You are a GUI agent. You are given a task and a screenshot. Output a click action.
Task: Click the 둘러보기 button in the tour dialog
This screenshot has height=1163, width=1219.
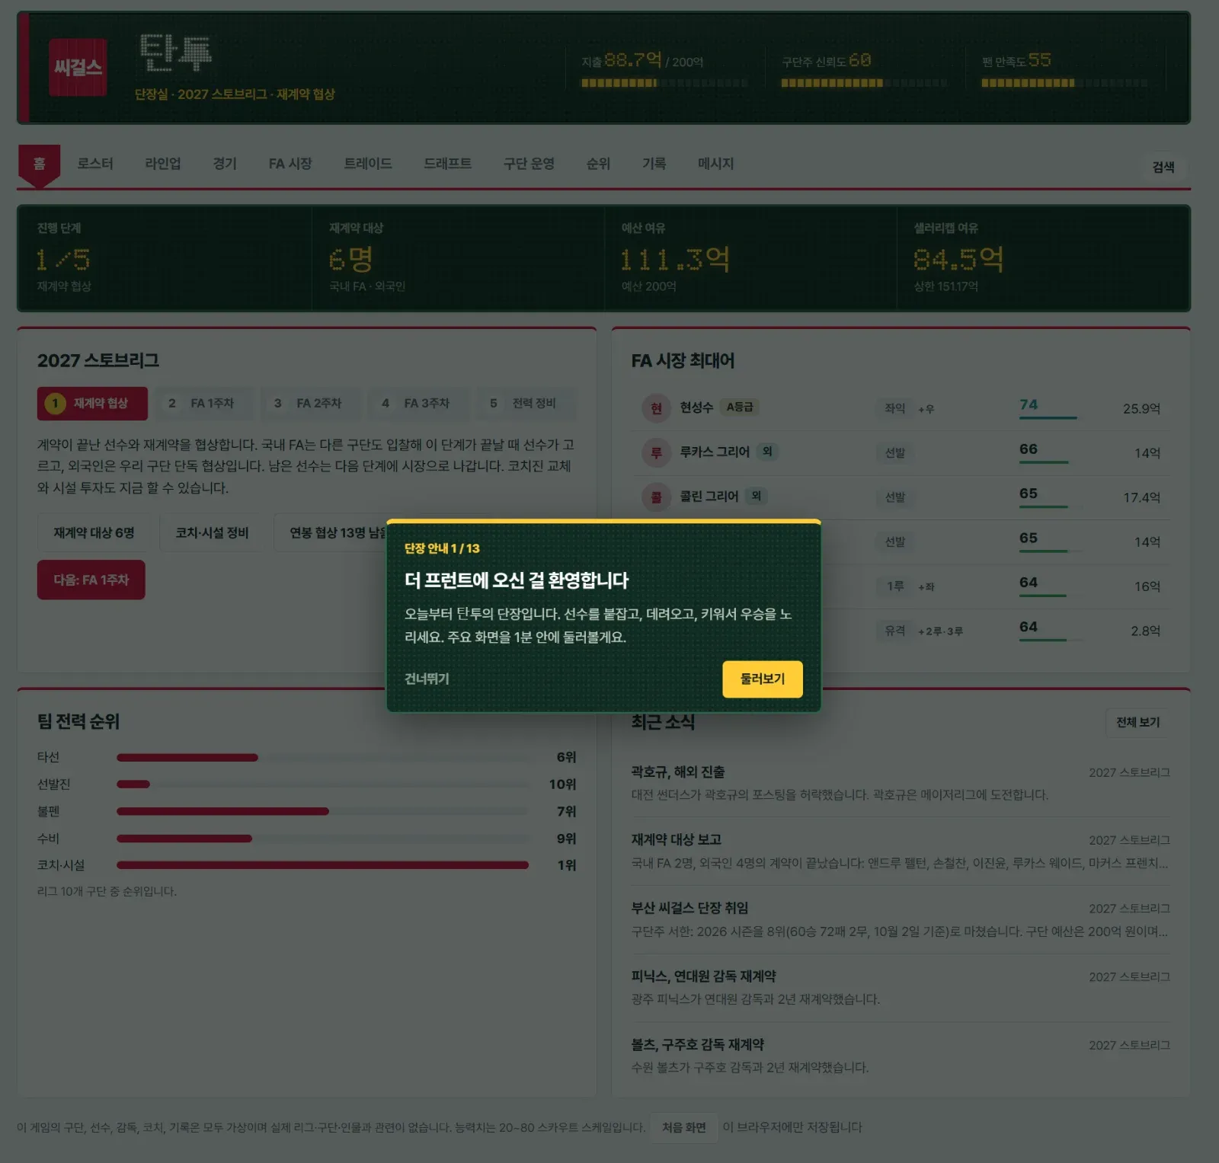(x=762, y=679)
